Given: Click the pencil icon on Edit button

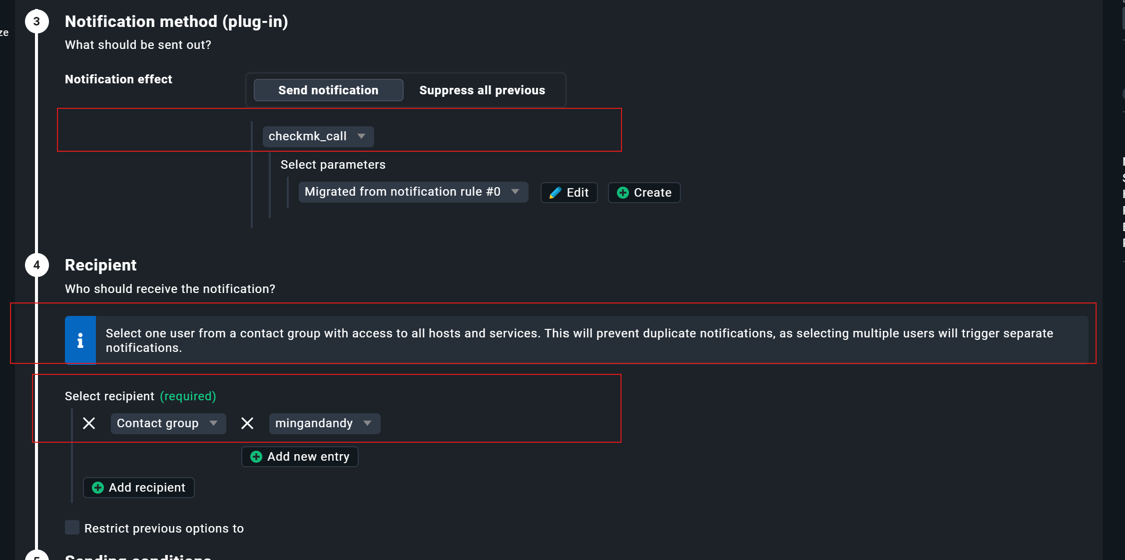Looking at the screenshot, I should [555, 193].
